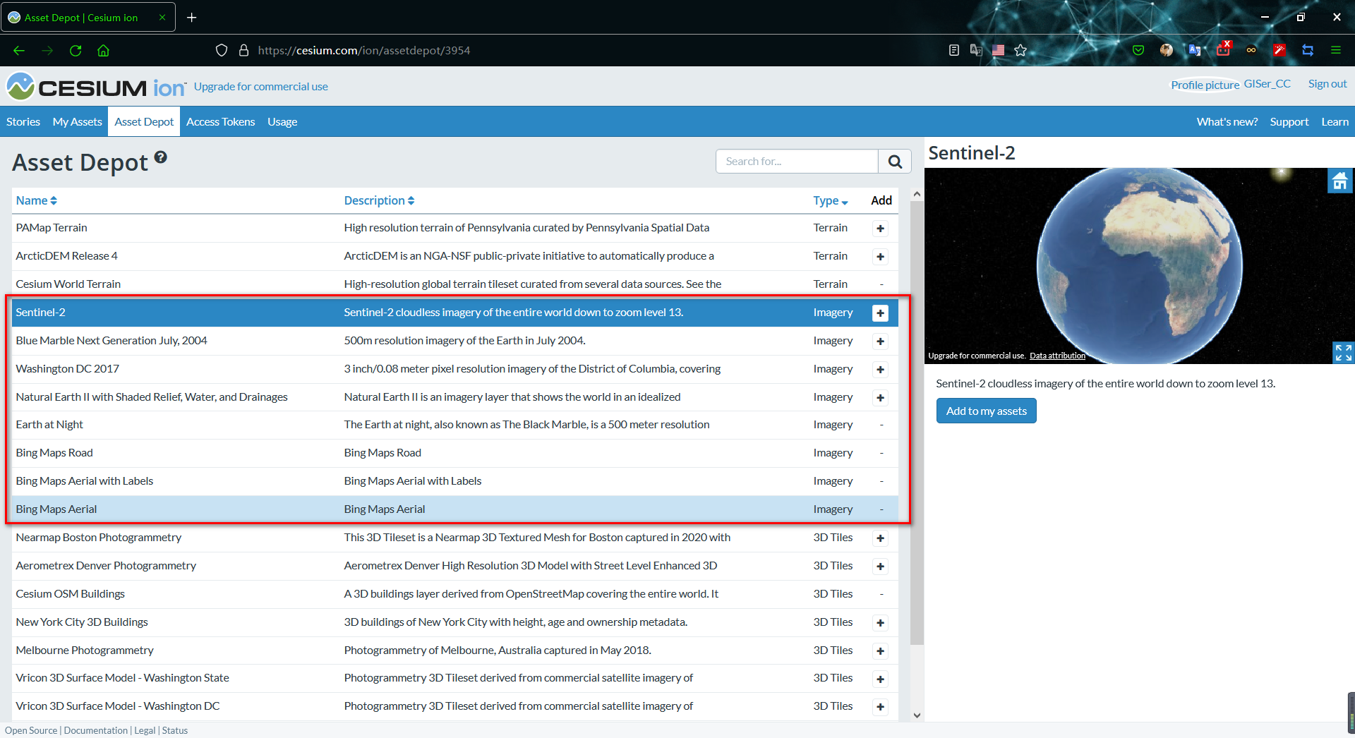Click the table vertical scrollbar

[917, 423]
